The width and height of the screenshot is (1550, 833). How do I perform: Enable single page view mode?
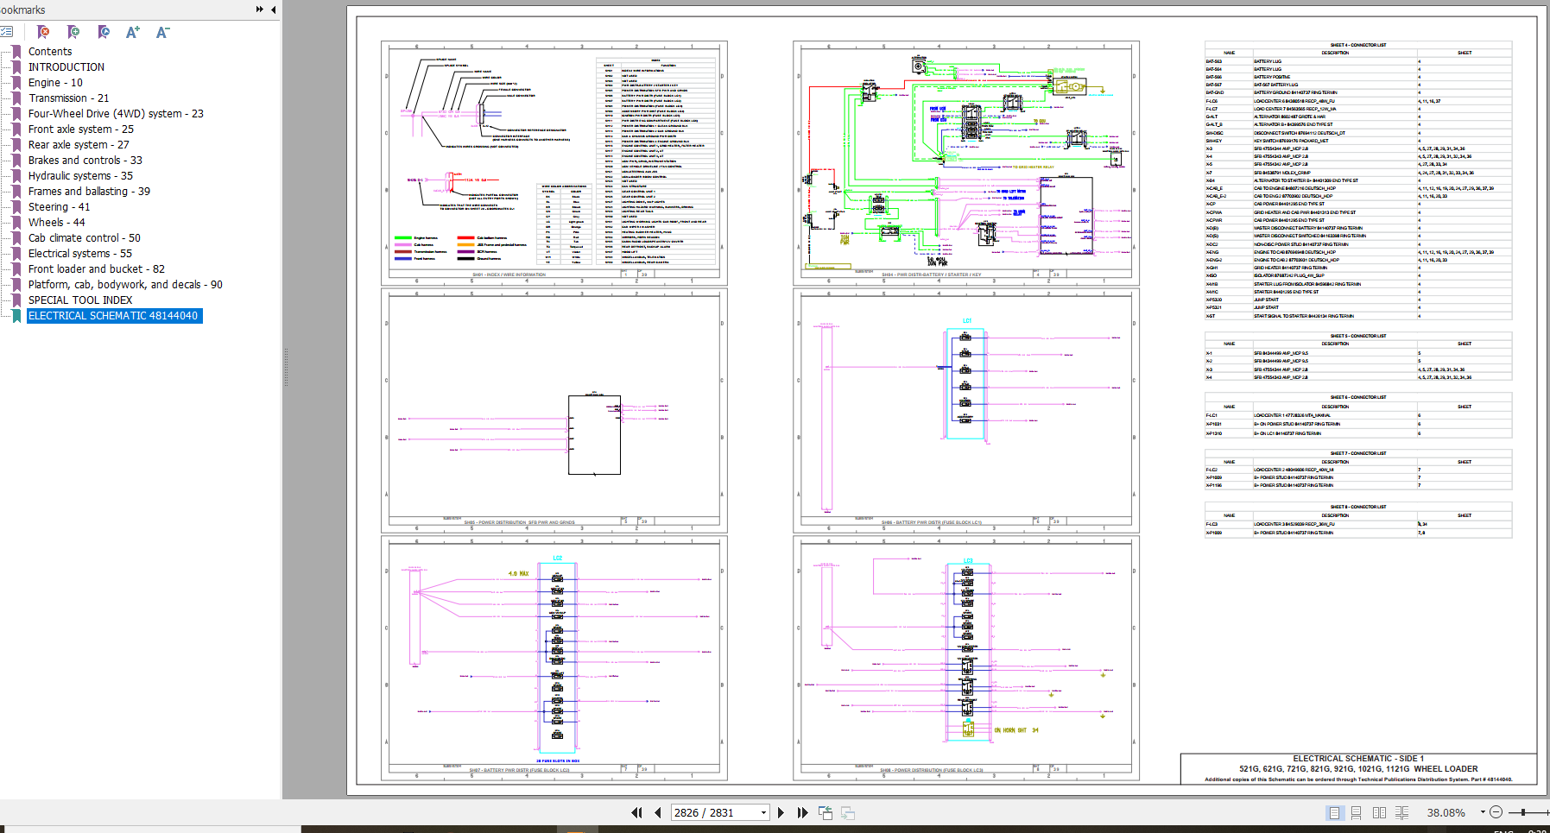pos(1334,812)
